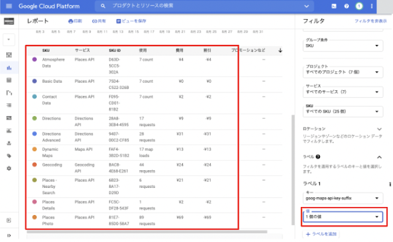This screenshot has height=242, width=393.
Task: Click the report's vertical scrollbar
Action: (x=293, y=170)
